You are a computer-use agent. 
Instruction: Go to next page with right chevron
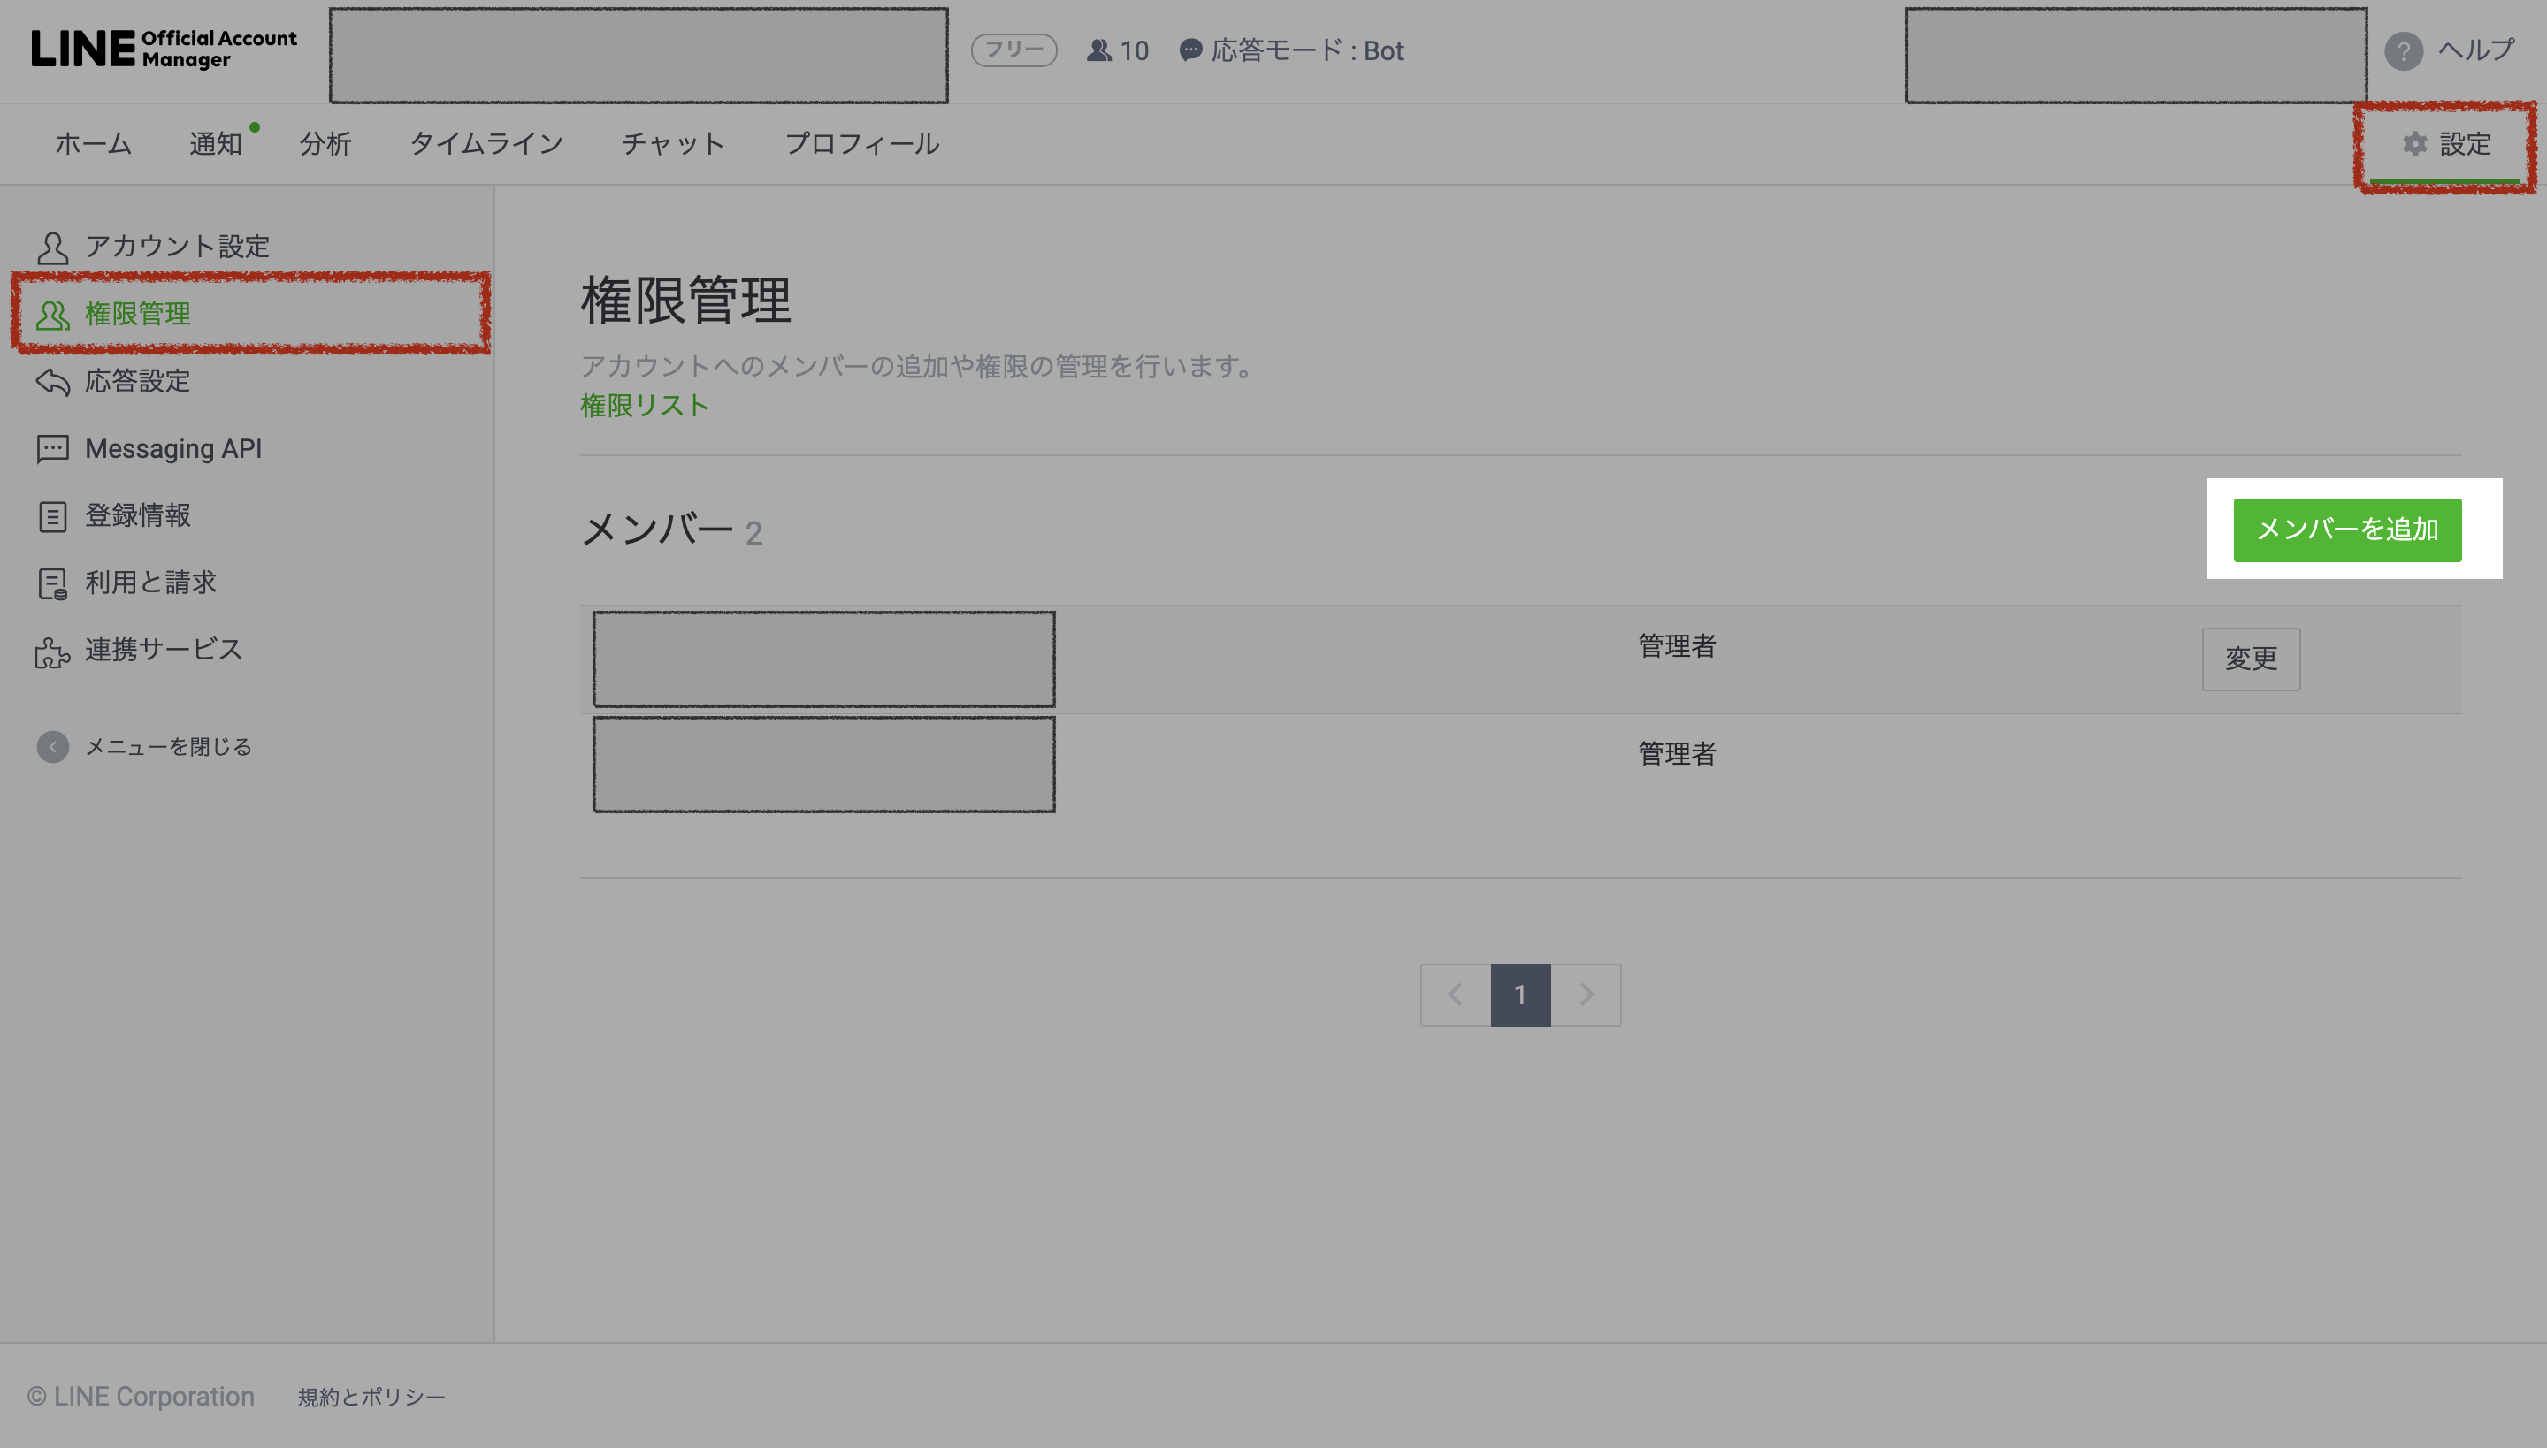[1586, 995]
